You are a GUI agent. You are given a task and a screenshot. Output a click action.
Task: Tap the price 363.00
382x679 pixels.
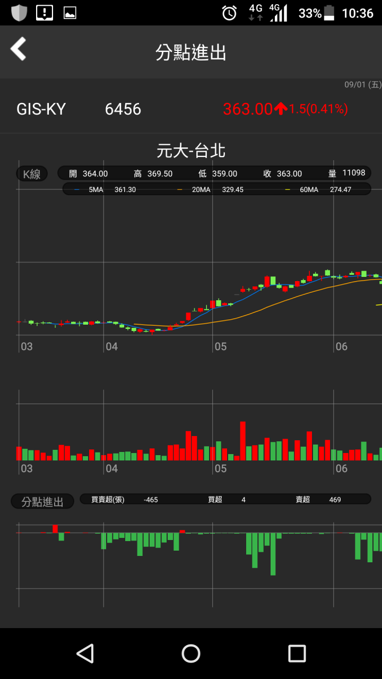pyautogui.click(x=248, y=109)
